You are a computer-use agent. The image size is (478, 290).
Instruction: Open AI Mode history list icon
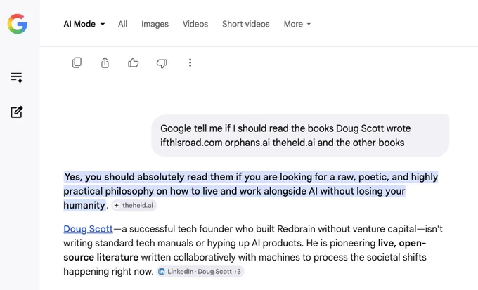click(16, 77)
